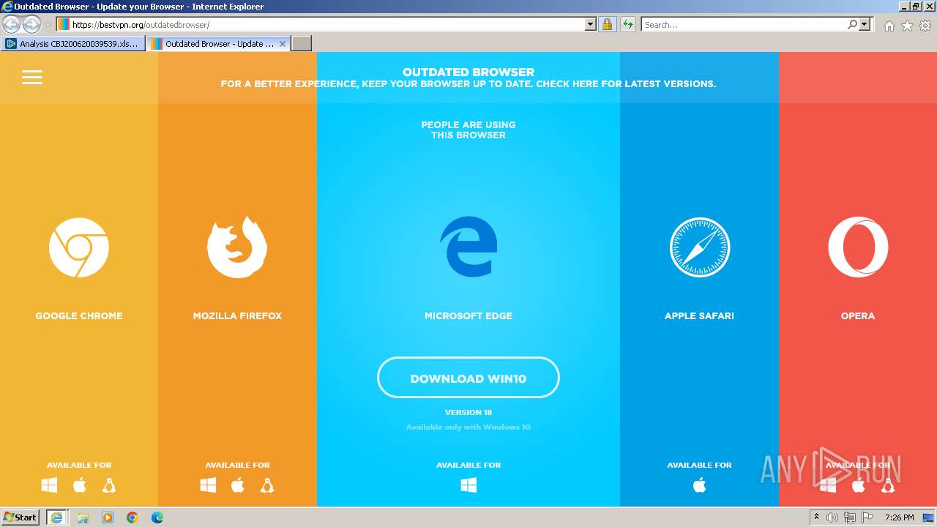The image size is (937, 527).
Task: Click the Mozilla Firefox logo
Action: [237, 247]
